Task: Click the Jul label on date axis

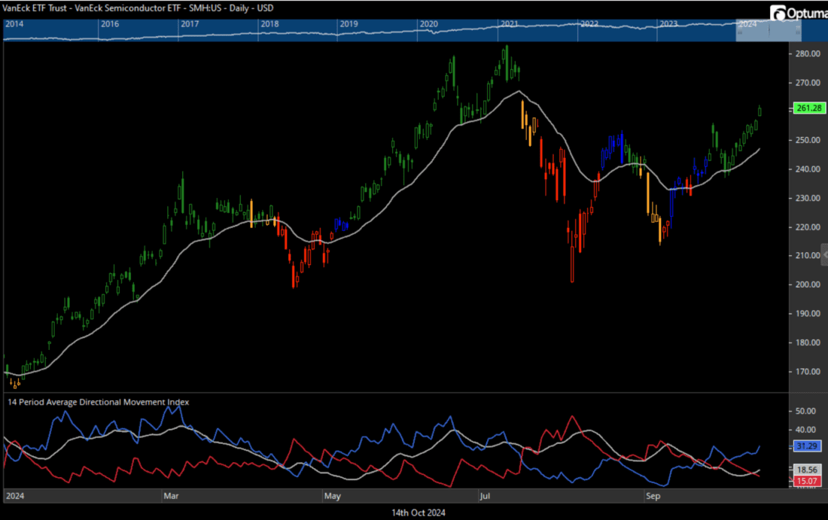Action: click(x=487, y=497)
